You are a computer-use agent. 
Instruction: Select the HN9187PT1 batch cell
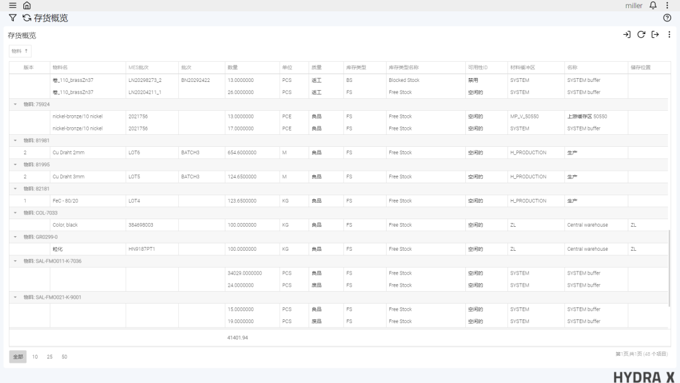click(x=152, y=249)
